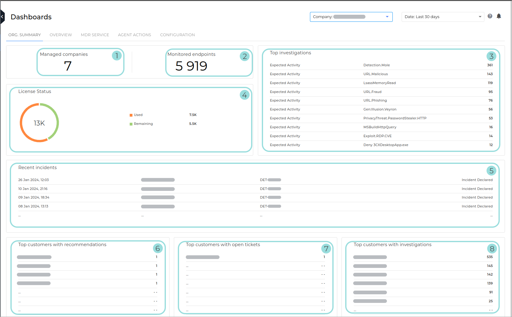Click callout badge 1 on Managed companies
This screenshot has height=317, width=512.
117,56
